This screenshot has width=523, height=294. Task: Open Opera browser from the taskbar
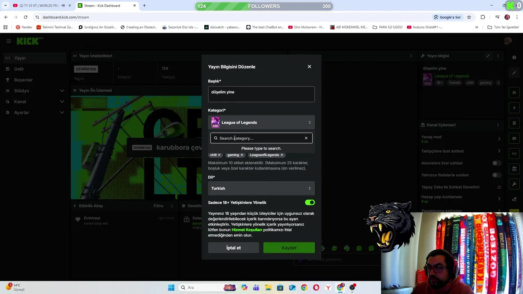click(316, 287)
